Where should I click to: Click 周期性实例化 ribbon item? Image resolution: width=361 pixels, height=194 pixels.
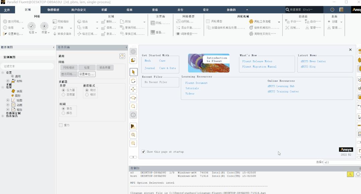pos(262,34)
